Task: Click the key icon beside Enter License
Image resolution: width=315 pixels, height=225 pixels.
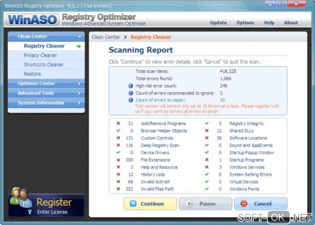Action: coord(30,212)
